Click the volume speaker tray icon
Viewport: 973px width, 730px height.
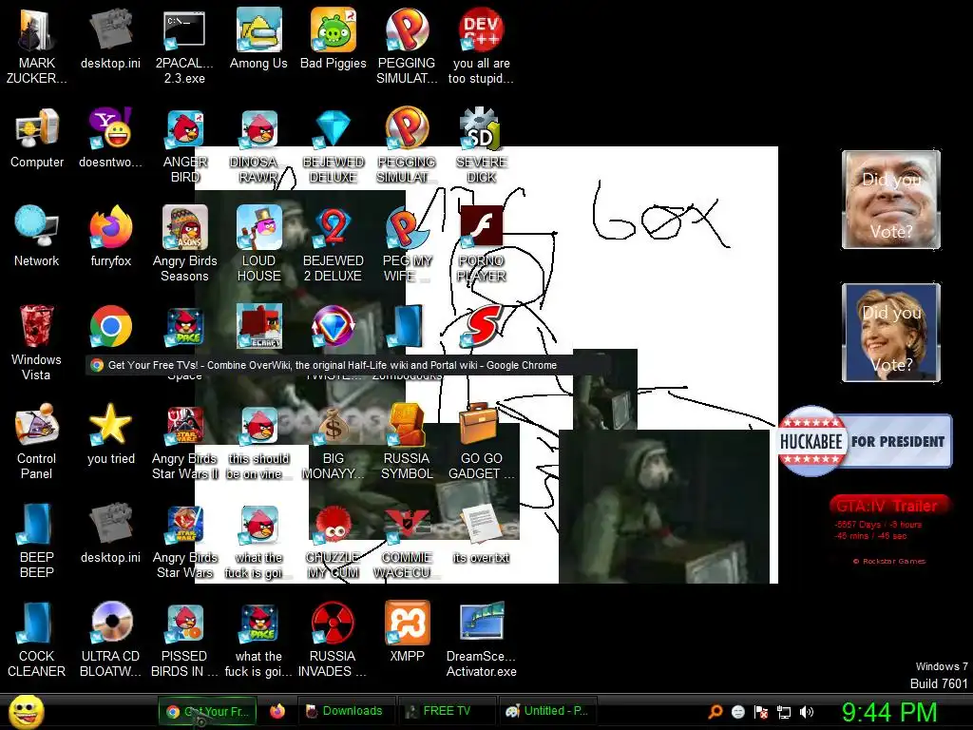coord(806,712)
